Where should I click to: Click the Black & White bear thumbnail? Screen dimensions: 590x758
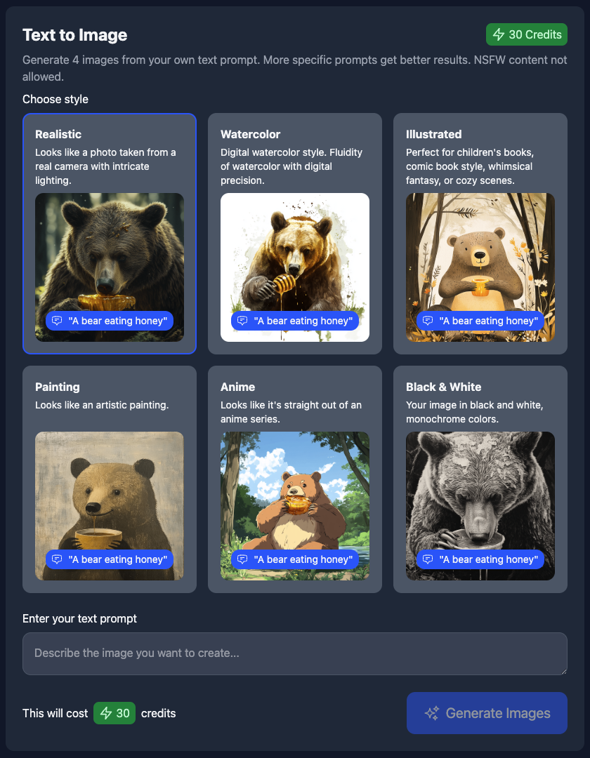coord(480,505)
